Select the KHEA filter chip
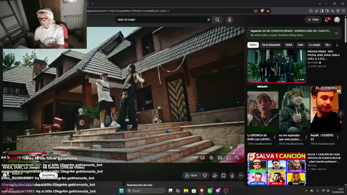 pos(289,45)
